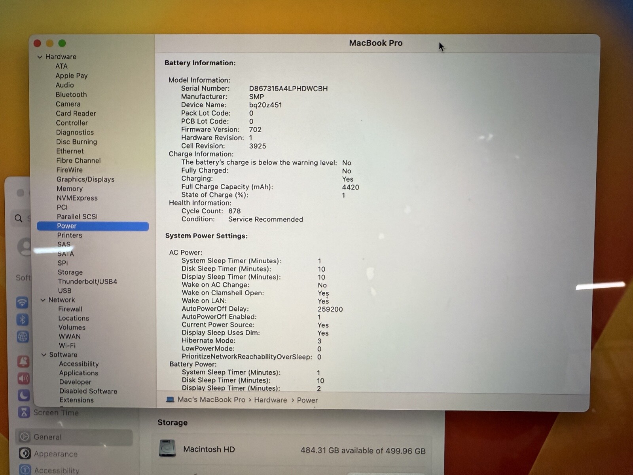Click Hardware in the path bar
The height and width of the screenshot is (475, 633).
point(271,400)
